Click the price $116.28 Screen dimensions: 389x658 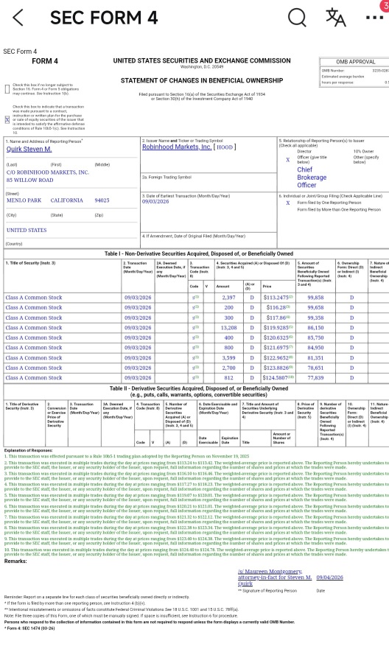(x=278, y=307)
